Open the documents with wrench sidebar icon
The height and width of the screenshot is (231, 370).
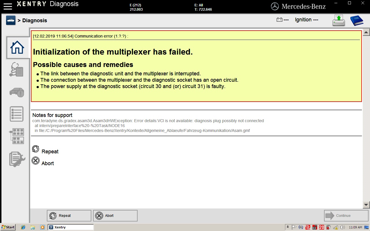point(17,159)
